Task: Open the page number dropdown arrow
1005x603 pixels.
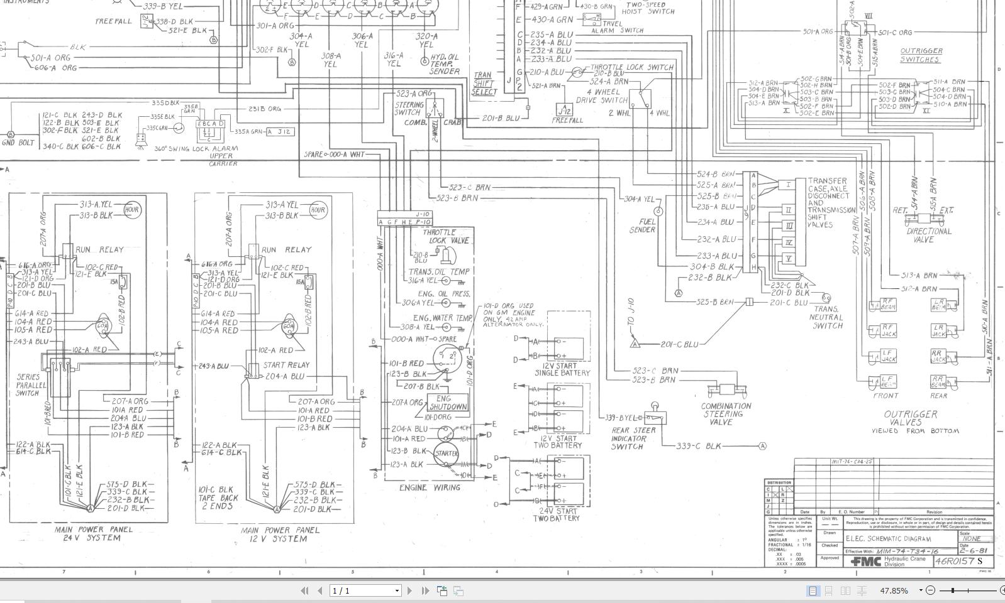Action: (396, 590)
